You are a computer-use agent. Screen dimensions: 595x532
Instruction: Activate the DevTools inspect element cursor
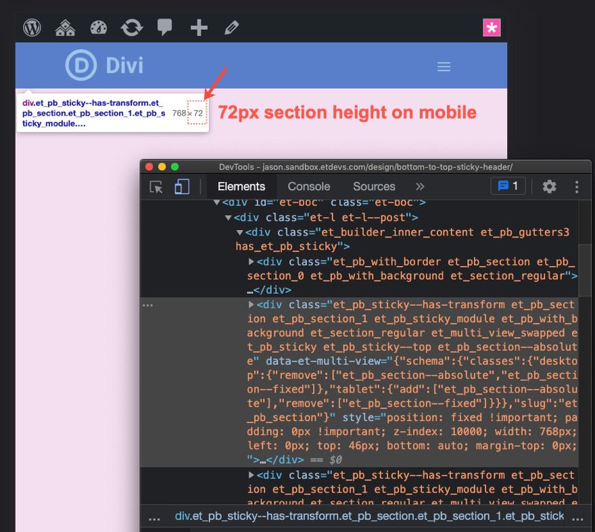154,185
